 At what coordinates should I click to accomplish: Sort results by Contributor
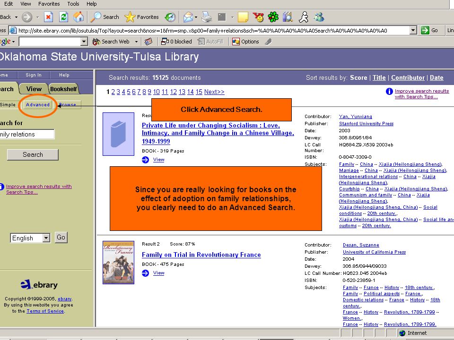tap(408, 77)
